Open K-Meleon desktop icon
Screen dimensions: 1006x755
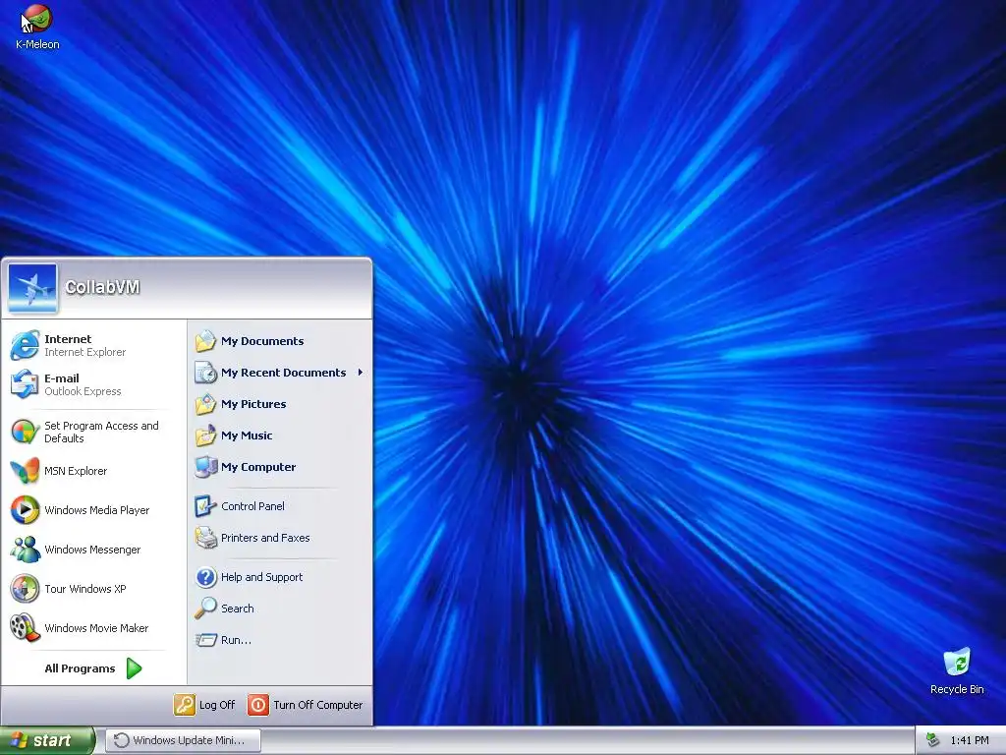click(37, 27)
